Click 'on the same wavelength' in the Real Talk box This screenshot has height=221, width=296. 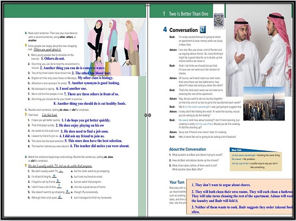tap(244, 155)
